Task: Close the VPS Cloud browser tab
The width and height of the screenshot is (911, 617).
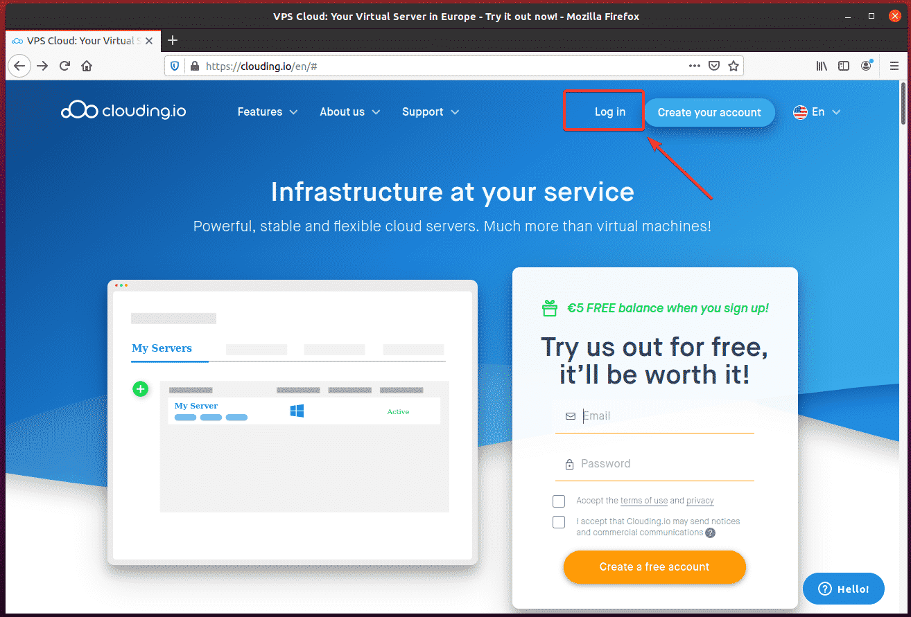Action: tap(148, 41)
